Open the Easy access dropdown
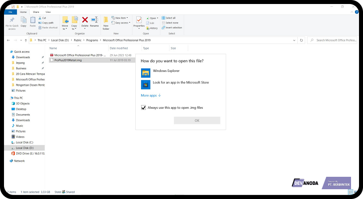The width and height of the screenshot is (363, 199). pos(121,23)
